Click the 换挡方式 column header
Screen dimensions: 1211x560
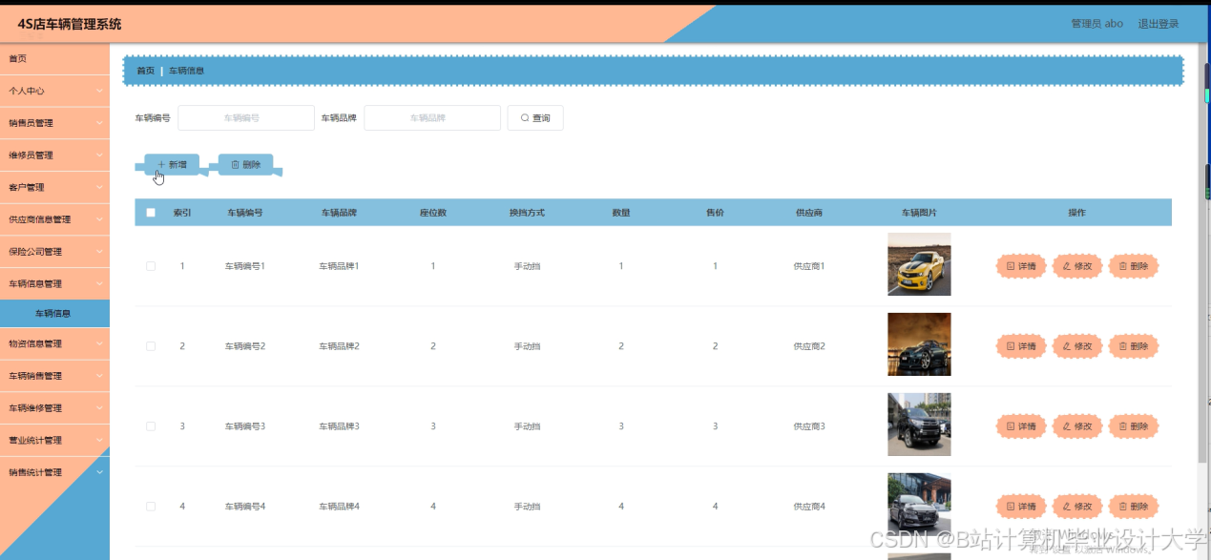[x=527, y=213]
